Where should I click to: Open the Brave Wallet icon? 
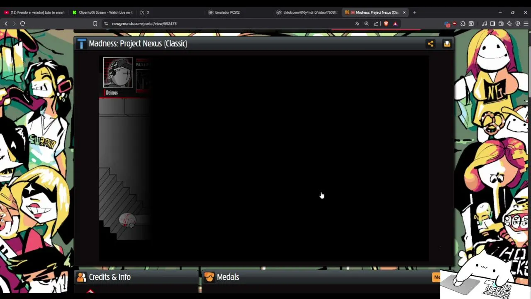(x=501, y=24)
